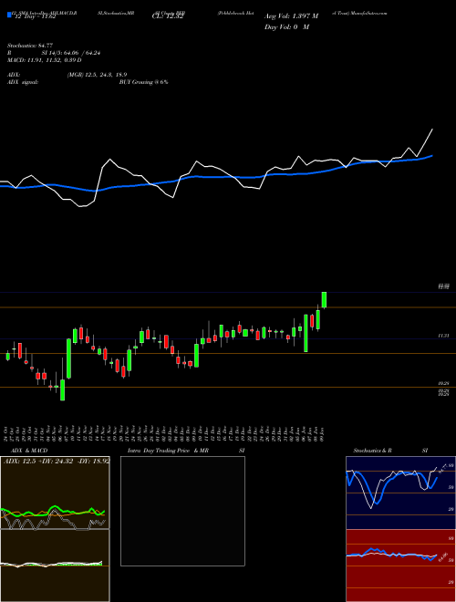
Task: Click the 'Stochastics: 84.77' readout
Action: [x=30, y=46]
